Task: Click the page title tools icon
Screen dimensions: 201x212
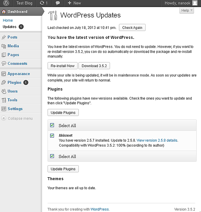Action: click(53, 15)
